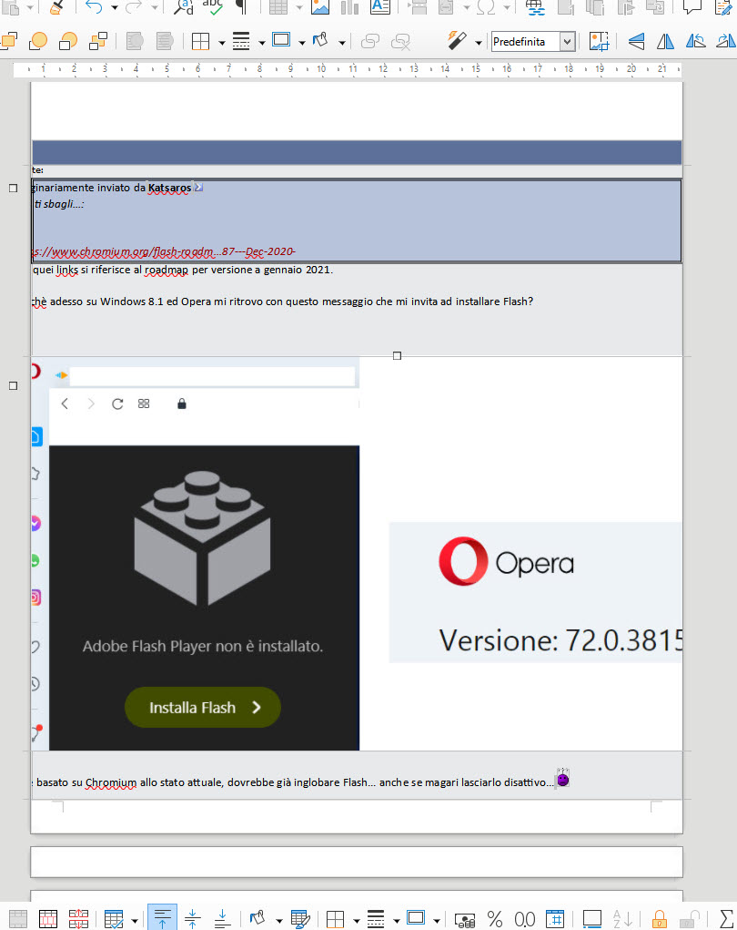Toggle Center Vertically for the cell
This screenshot has width=737, height=930.
point(193,919)
